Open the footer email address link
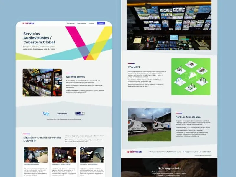The height and width of the screenshot is (177, 236). (191, 152)
